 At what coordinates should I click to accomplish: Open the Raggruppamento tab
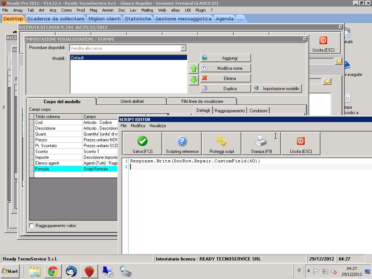coord(230,110)
